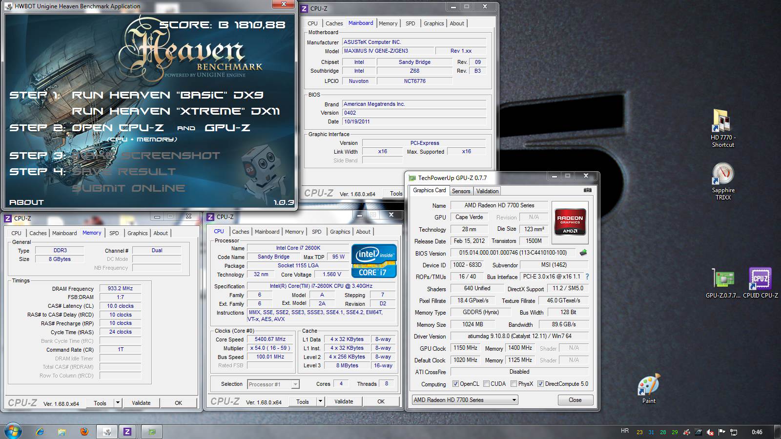Open the AMD Radeon HD 7700 Series dropdown

coord(465,400)
